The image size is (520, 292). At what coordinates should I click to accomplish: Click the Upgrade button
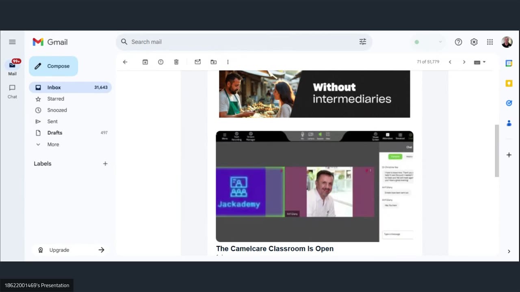(x=71, y=250)
